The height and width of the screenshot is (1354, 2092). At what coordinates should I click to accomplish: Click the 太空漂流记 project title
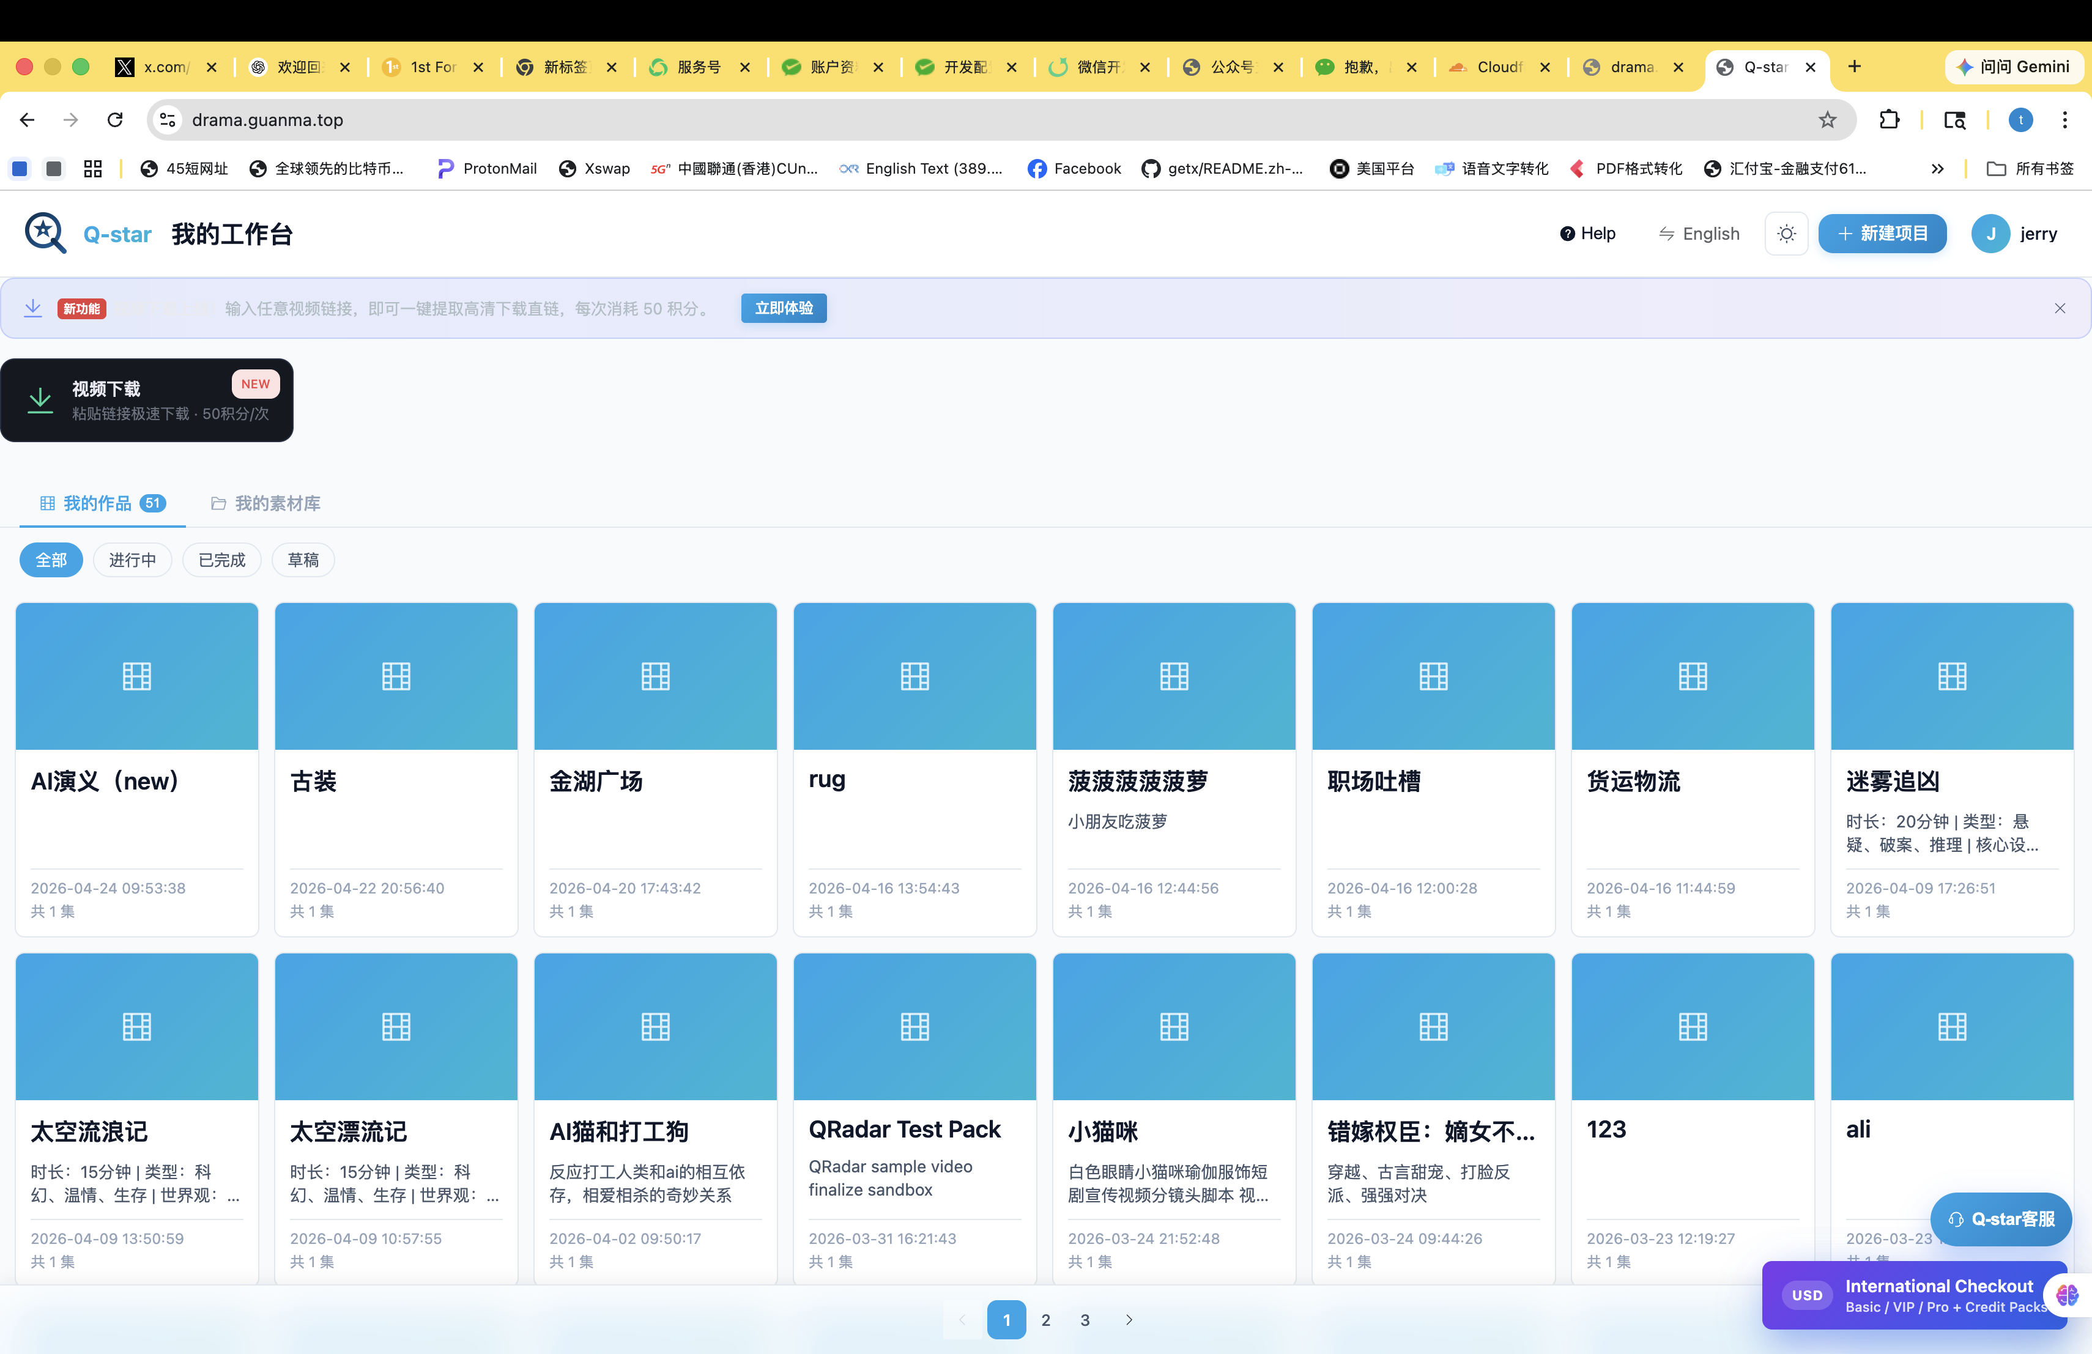pyautogui.click(x=349, y=1132)
